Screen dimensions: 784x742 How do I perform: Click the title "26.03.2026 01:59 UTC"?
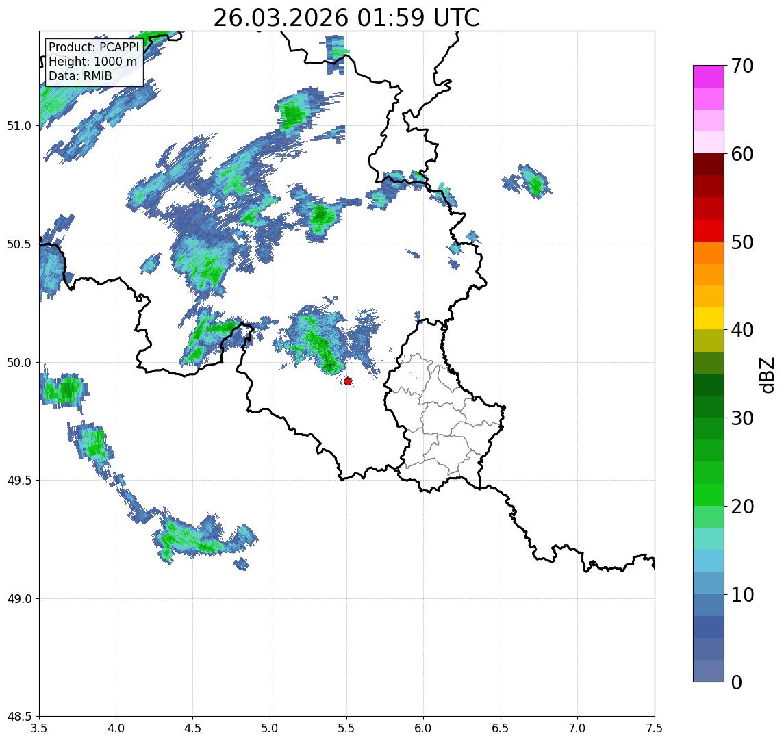346,18
